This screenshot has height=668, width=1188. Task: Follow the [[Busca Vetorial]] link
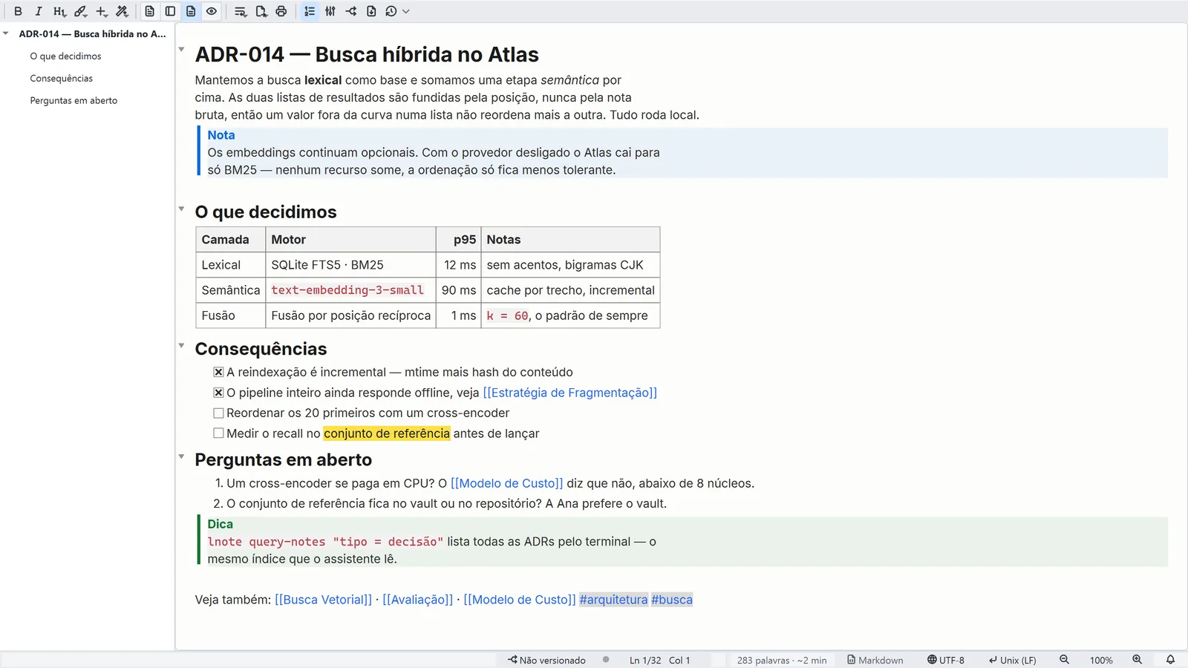tap(324, 600)
